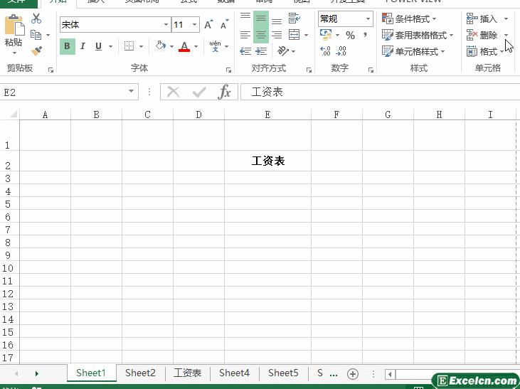Open the 常规 number format dropdown
520x389 pixels.
(368, 19)
